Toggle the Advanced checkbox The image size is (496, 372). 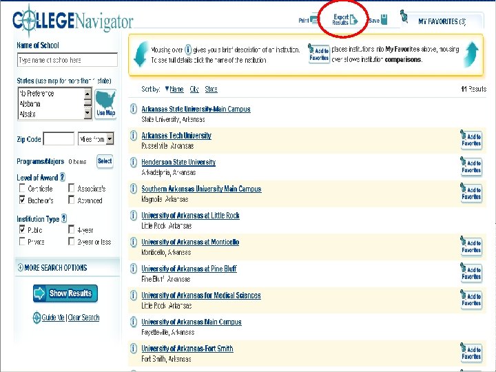tap(72, 200)
